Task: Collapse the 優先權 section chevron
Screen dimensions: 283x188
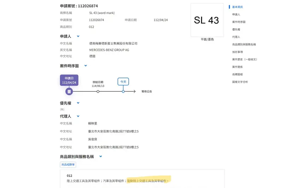Action: [78, 103]
